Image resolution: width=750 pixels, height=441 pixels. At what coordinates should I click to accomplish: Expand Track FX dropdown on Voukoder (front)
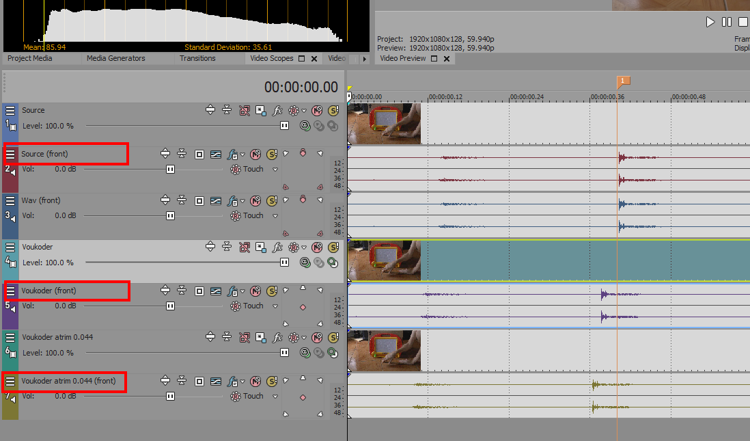pyautogui.click(x=242, y=291)
